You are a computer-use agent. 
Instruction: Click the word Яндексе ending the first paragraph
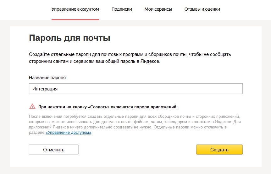point(150,61)
